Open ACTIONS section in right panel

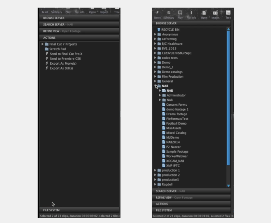pos(191,204)
